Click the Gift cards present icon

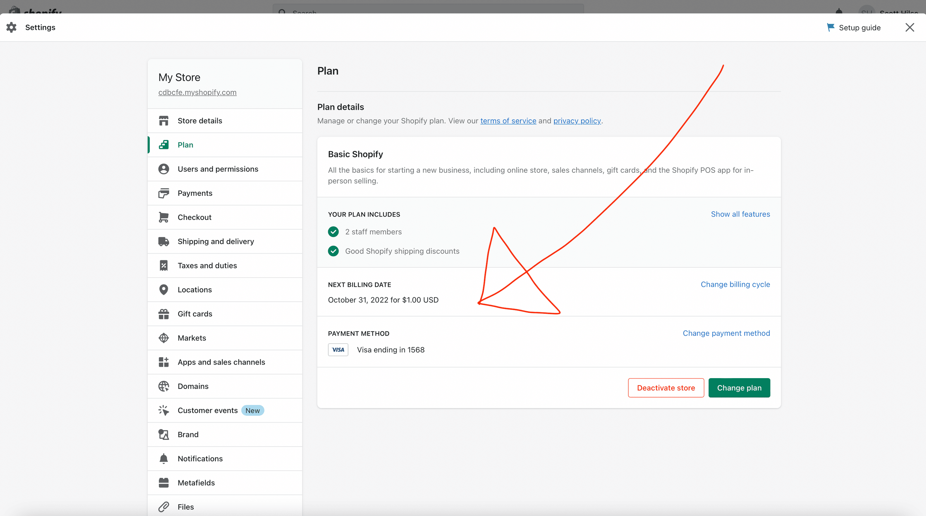(164, 314)
